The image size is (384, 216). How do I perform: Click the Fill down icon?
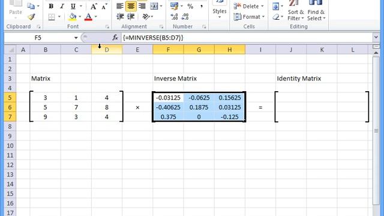pos(276,7)
